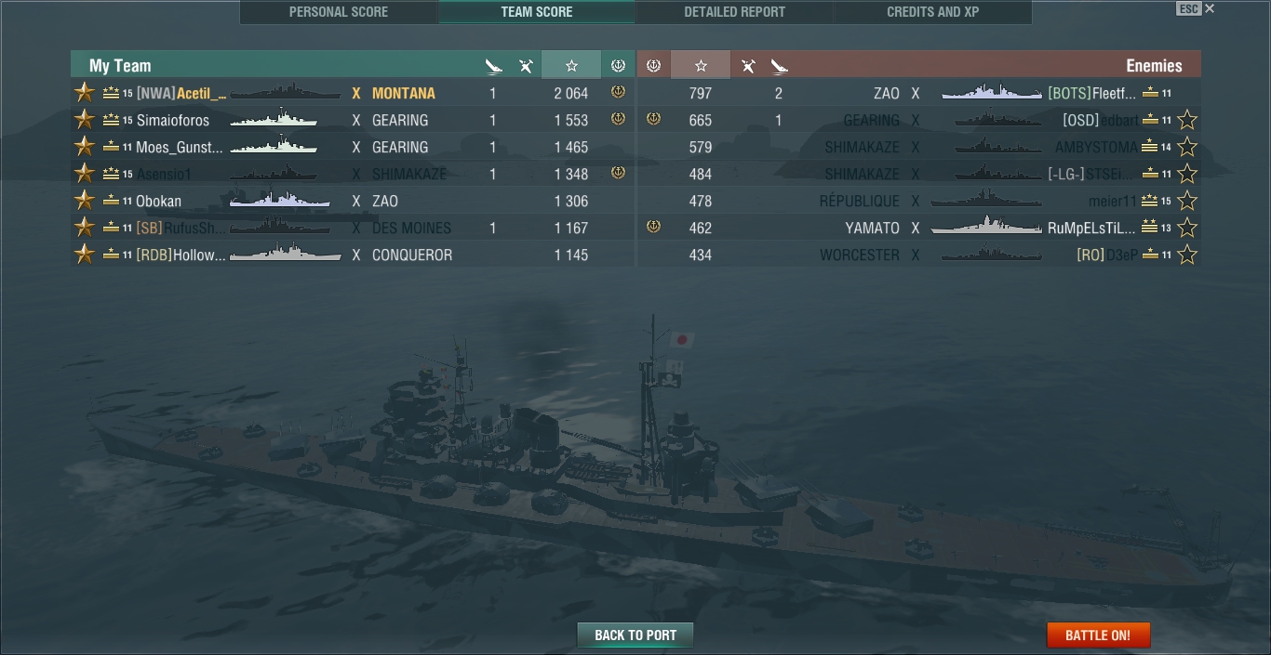The image size is (1271, 655).
Task: Switch to the Detailed Report tab
Action: click(x=734, y=12)
